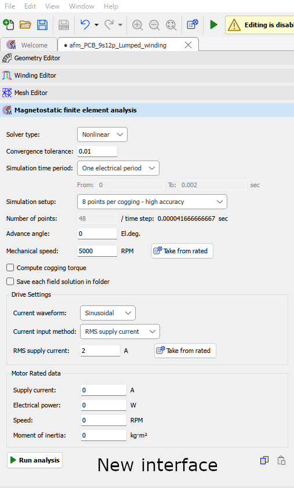Click the disabled To time field
294x488 pixels.
click(213, 185)
